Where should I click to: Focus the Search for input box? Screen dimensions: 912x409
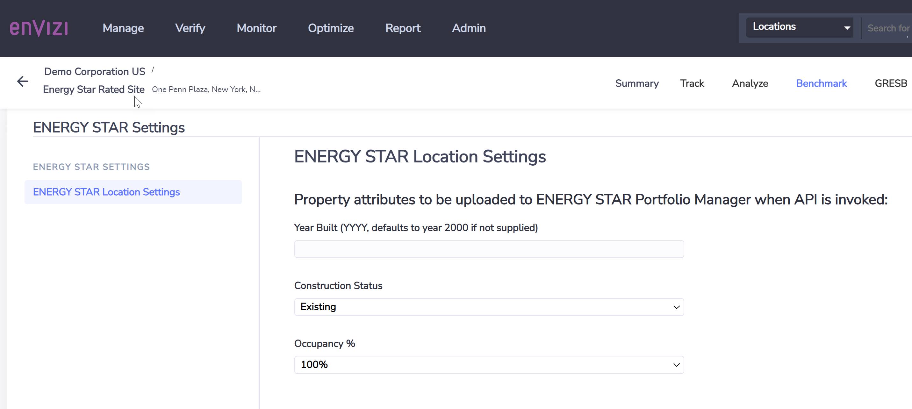tap(888, 28)
